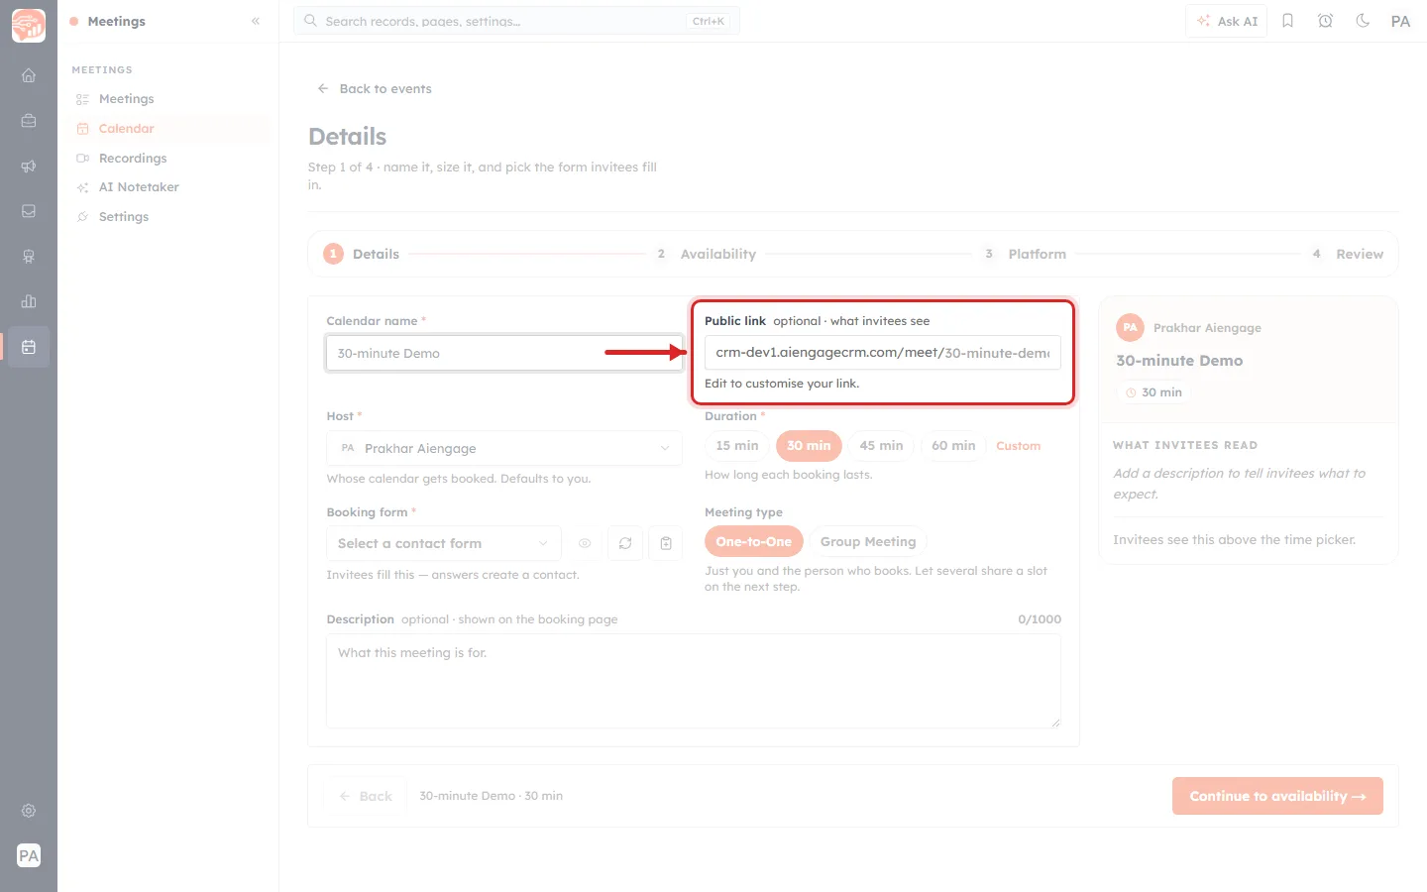
Task: Select the 60 min duration
Action: (953, 446)
